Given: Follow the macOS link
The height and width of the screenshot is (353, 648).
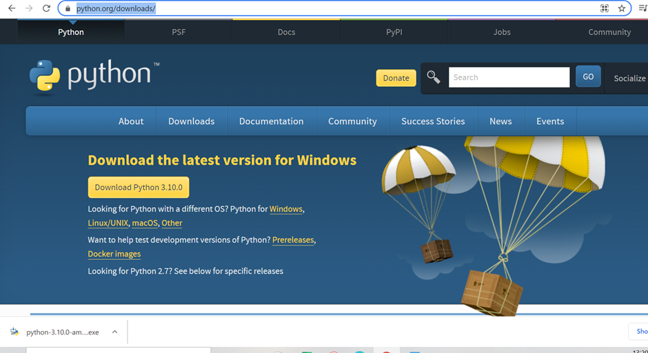Looking at the screenshot, I should [x=145, y=223].
